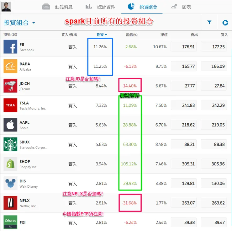Click FXI sell price 39.38
Screen dimensions: 232x231
184,223
